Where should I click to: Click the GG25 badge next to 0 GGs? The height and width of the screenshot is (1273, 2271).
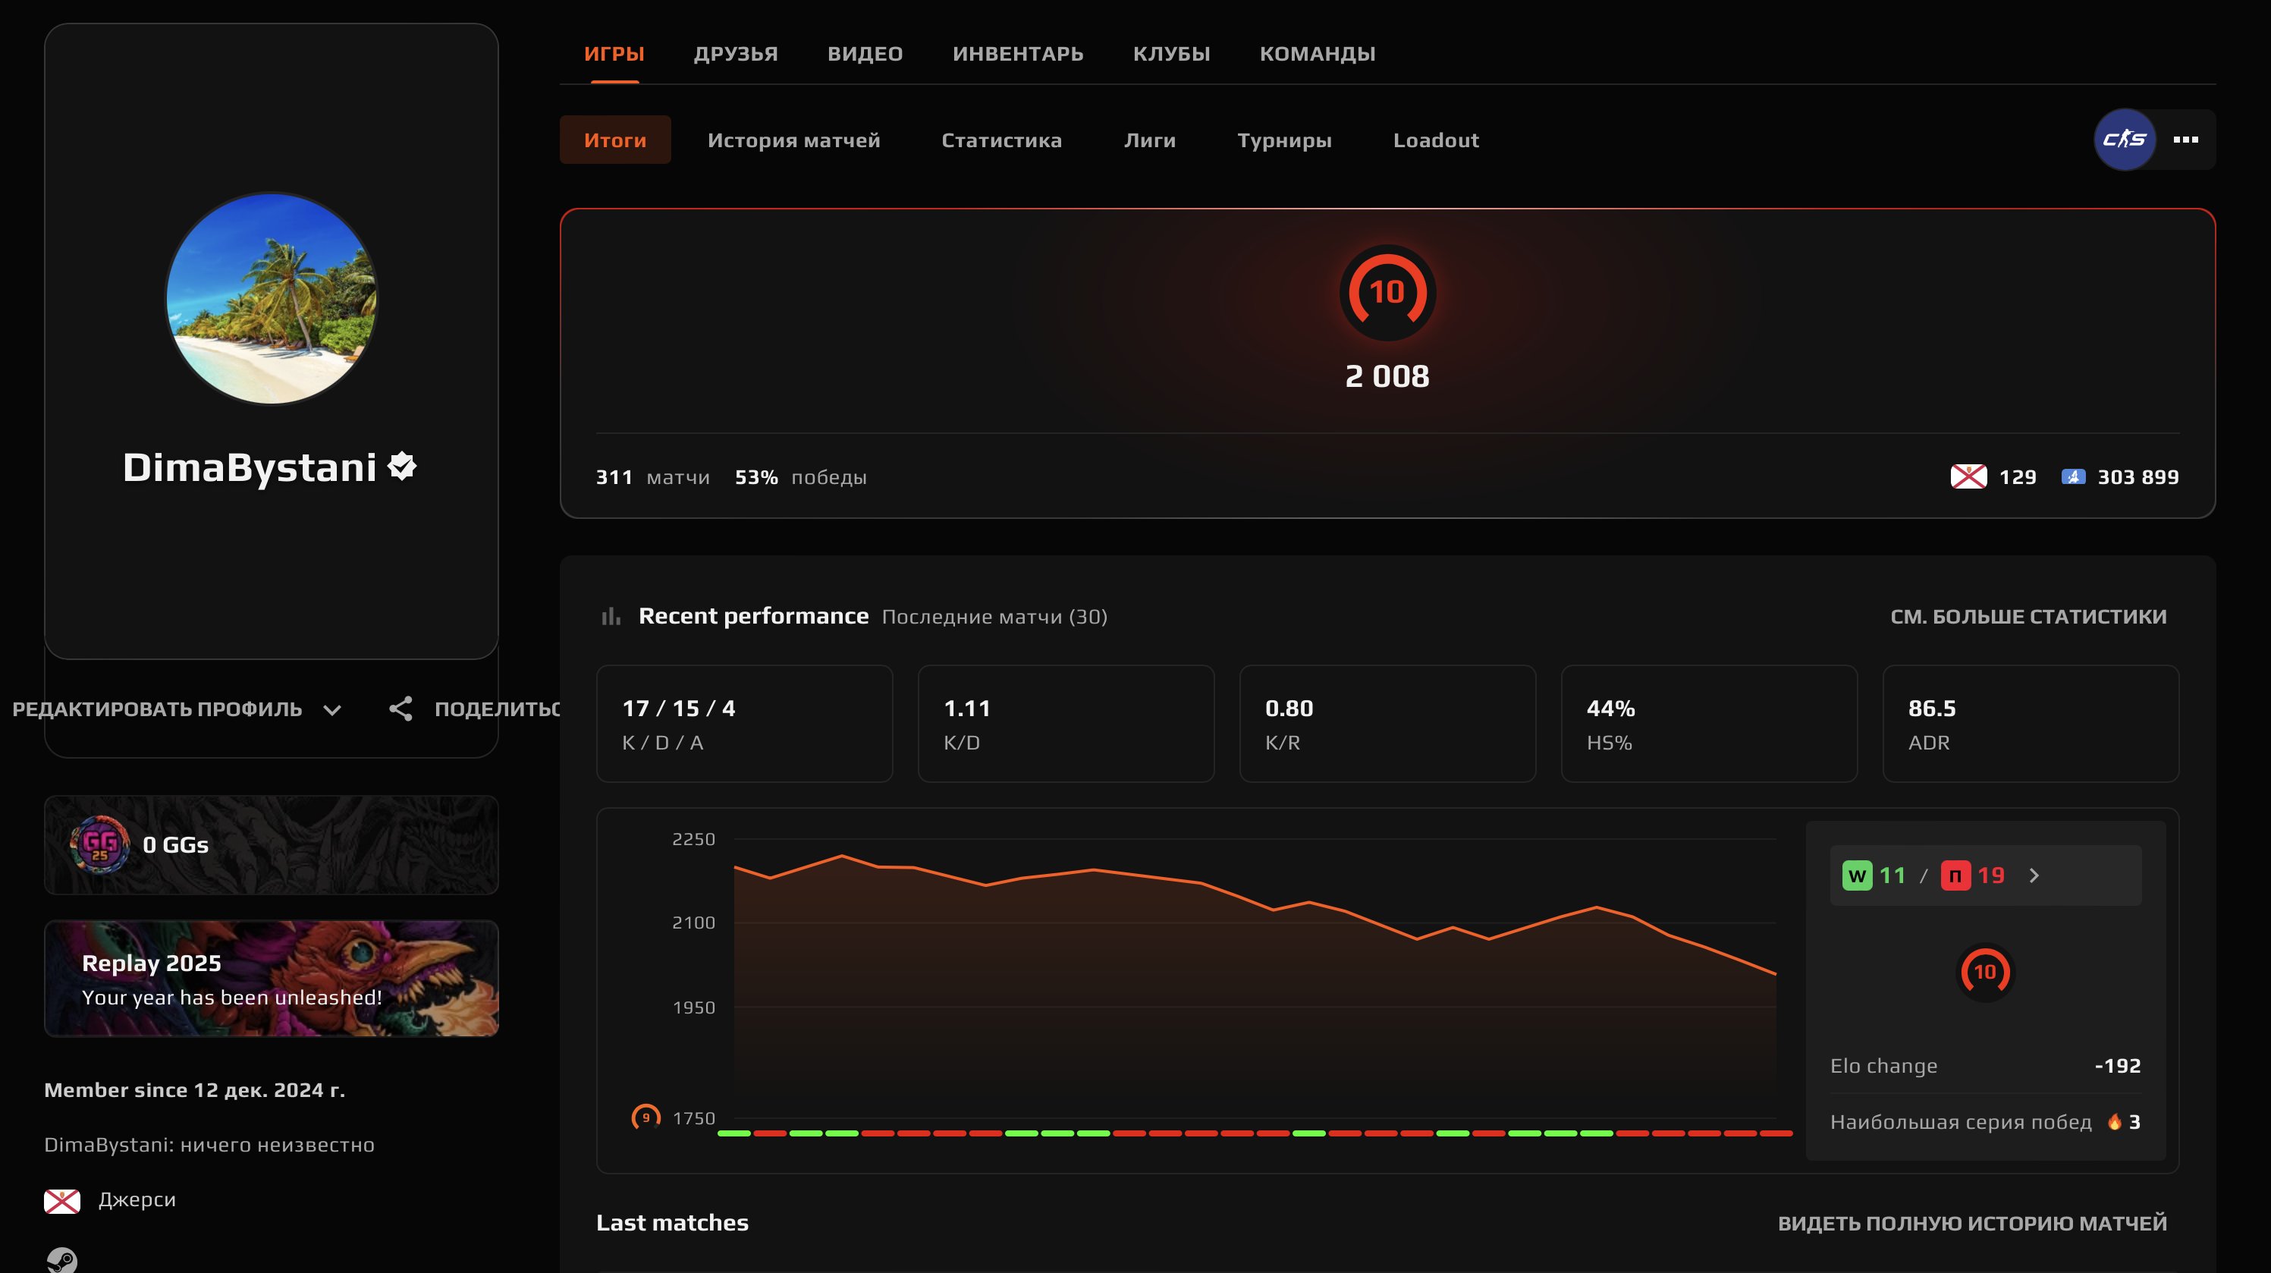99,844
